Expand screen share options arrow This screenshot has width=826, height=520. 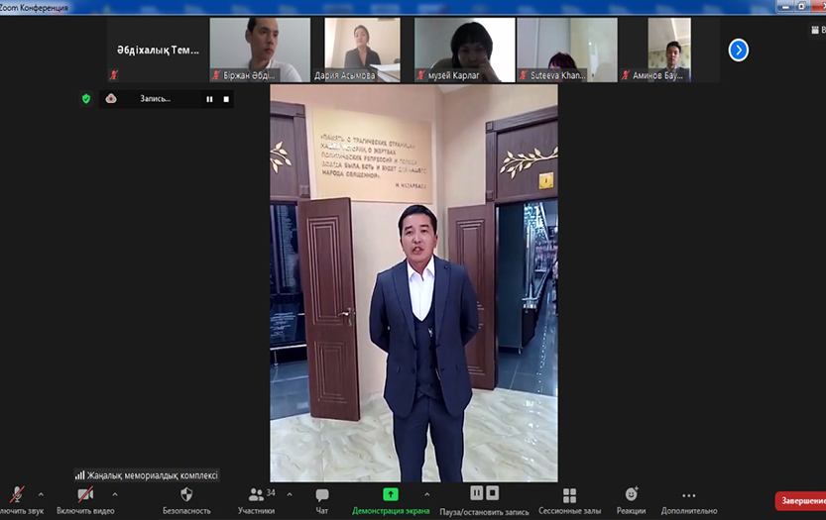click(x=427, y=493)
